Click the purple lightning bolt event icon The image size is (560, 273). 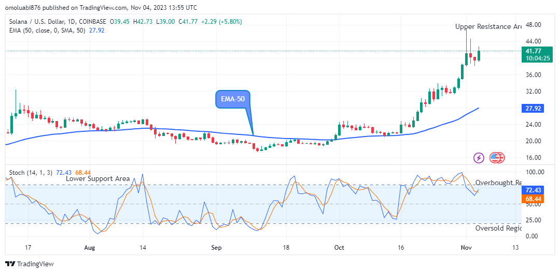pyautogui.click(x=479, y=158)
